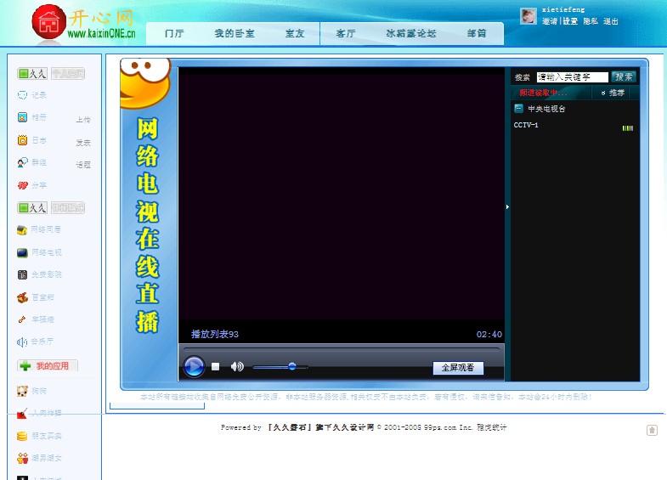
Task: Focus the channel keyword search field
Action: click(x=572, y=77)
